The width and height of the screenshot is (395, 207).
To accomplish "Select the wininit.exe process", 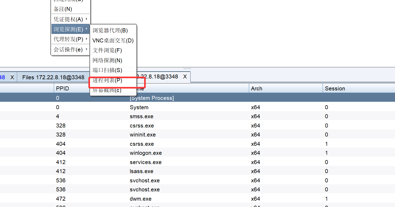I will pyautogui.click(x=197, y=135).
